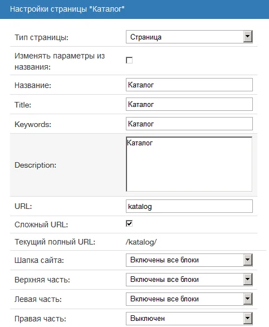Click the URL field containing katalog

pyautogui.click(x=189, y=206)
